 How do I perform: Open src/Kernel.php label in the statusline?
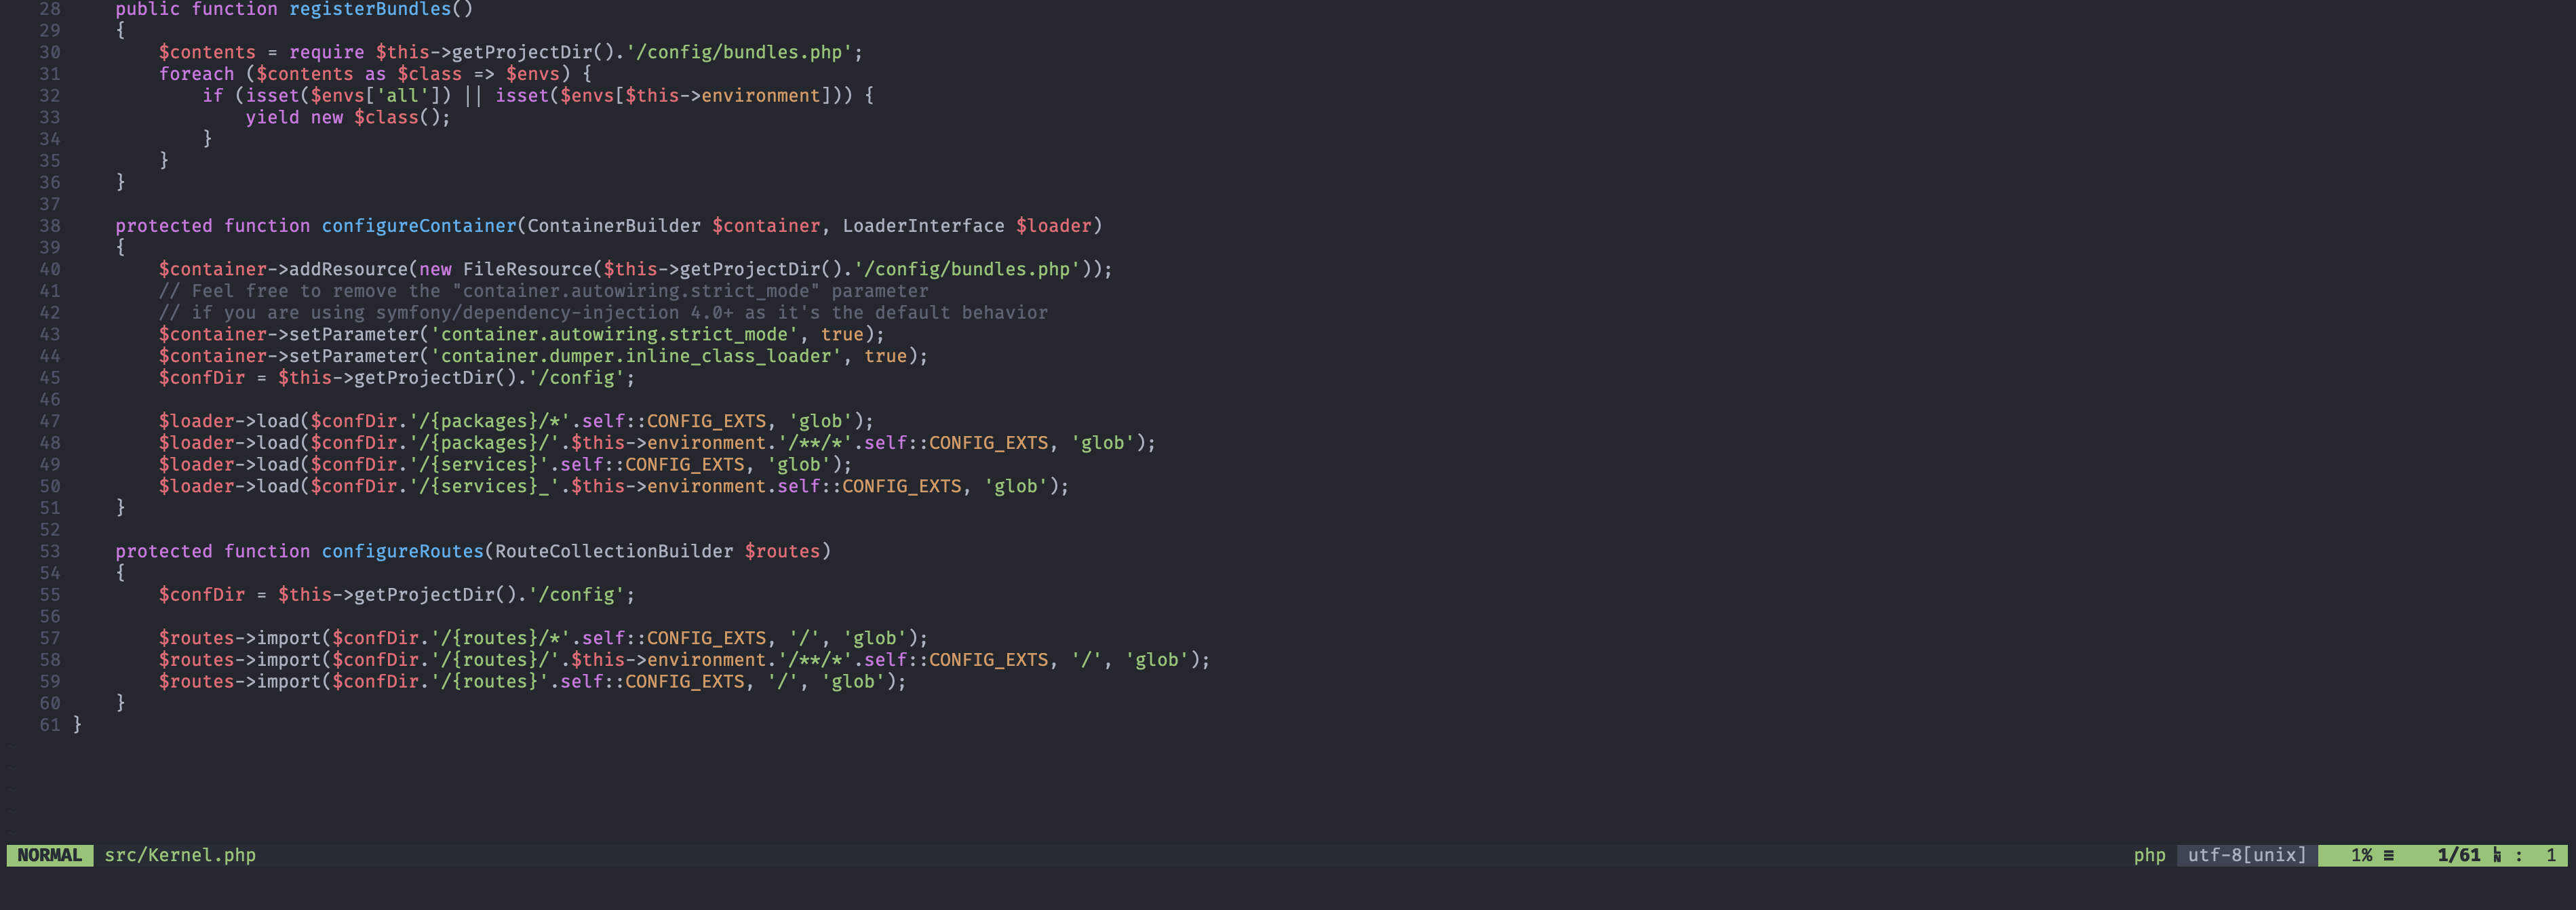point(180,855)
